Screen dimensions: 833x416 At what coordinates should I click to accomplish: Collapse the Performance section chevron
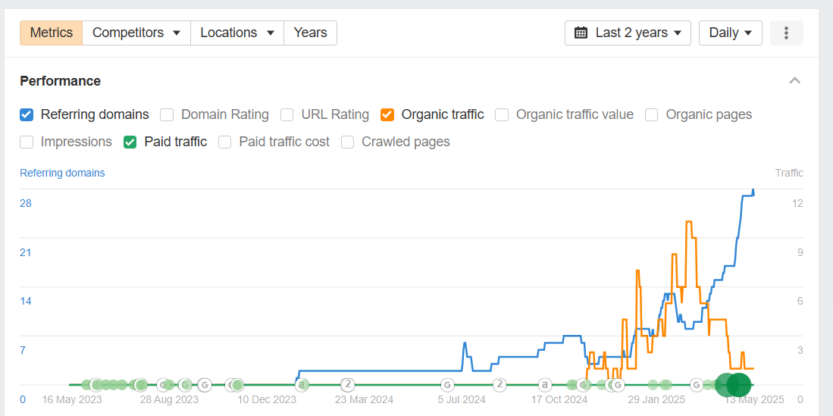click(795, 81)
